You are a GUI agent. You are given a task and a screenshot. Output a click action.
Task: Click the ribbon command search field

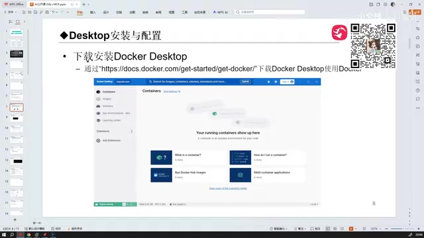(x=270, y=12)
